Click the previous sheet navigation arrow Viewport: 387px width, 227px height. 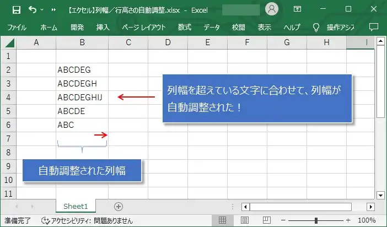(17, 206)
